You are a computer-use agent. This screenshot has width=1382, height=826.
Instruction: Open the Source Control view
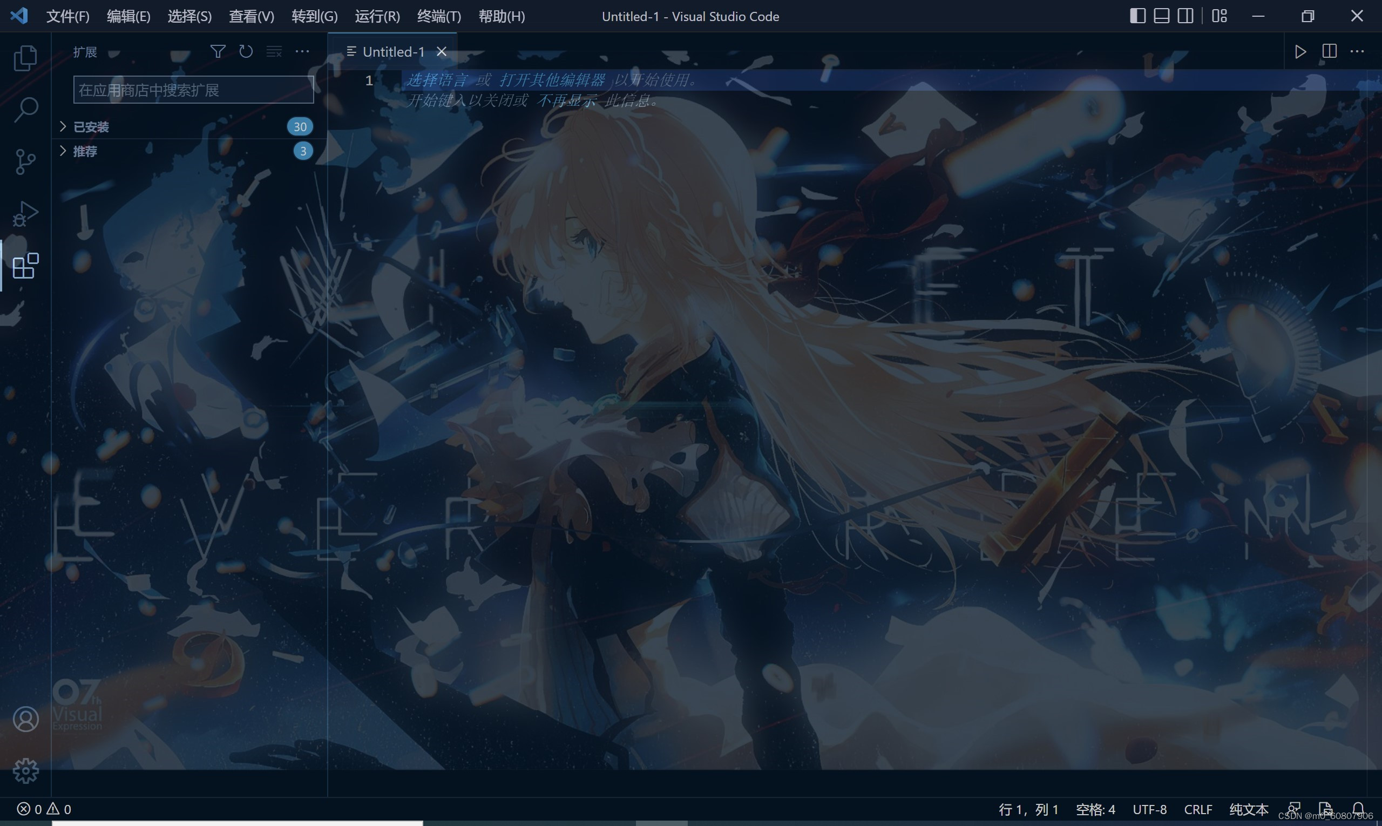point(25,161)
